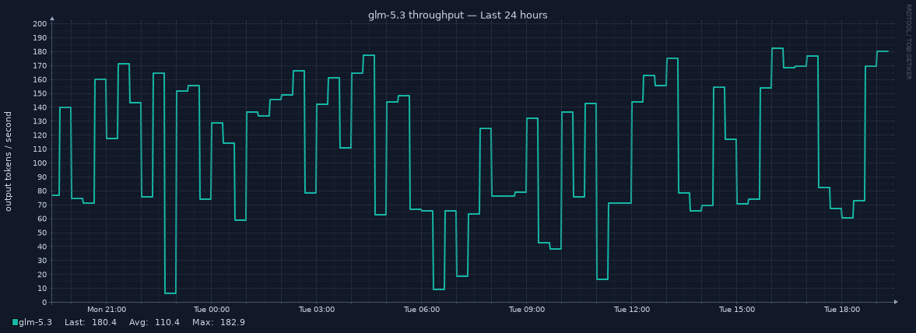Click the 'Mon 21:00' time axis label
Screen dimensions: 916x333
tap(107, 310)
